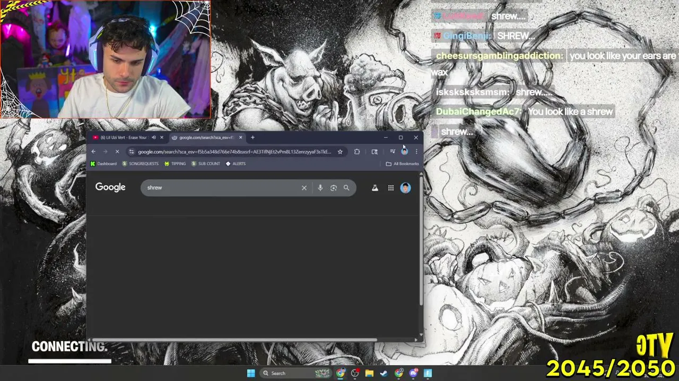The height and width of the screenshot is (381, 679).
Task: Open the Google account avatar on page
Action: [405, 188]
